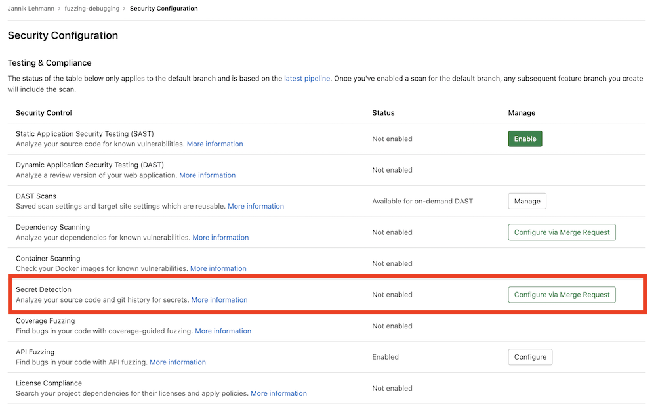Open More information about DAST Scans

click(x=256, y=206)
